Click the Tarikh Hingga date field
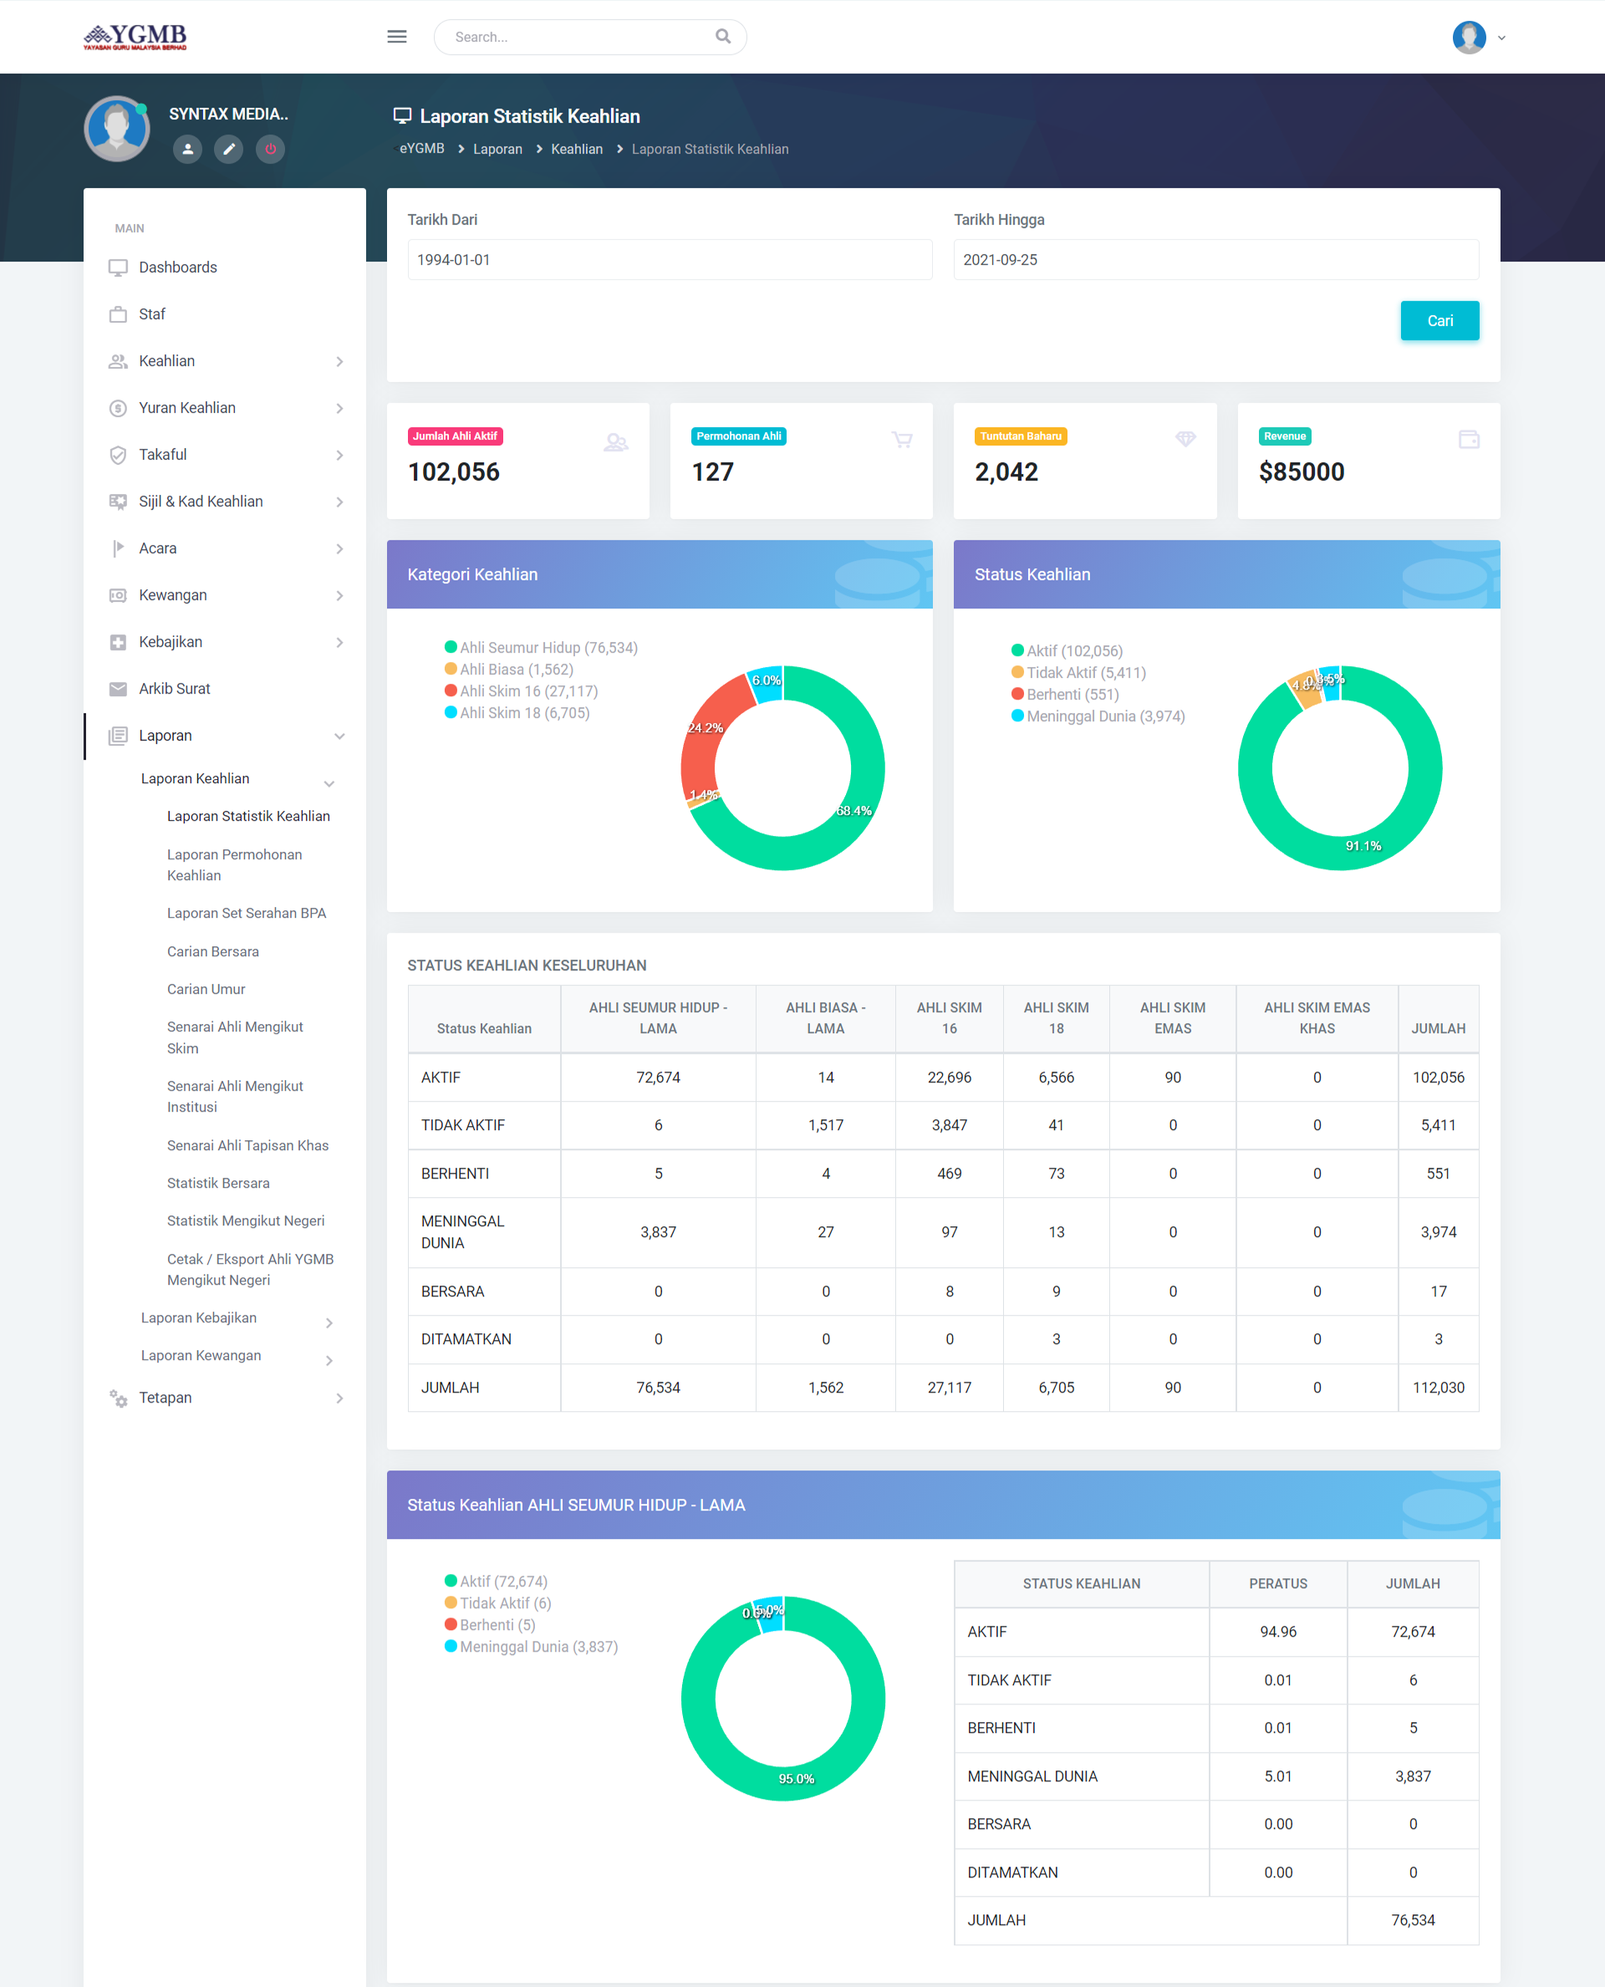Image resolution: width=1605 pixels, height=1987 pixels. click(1215, 260)
